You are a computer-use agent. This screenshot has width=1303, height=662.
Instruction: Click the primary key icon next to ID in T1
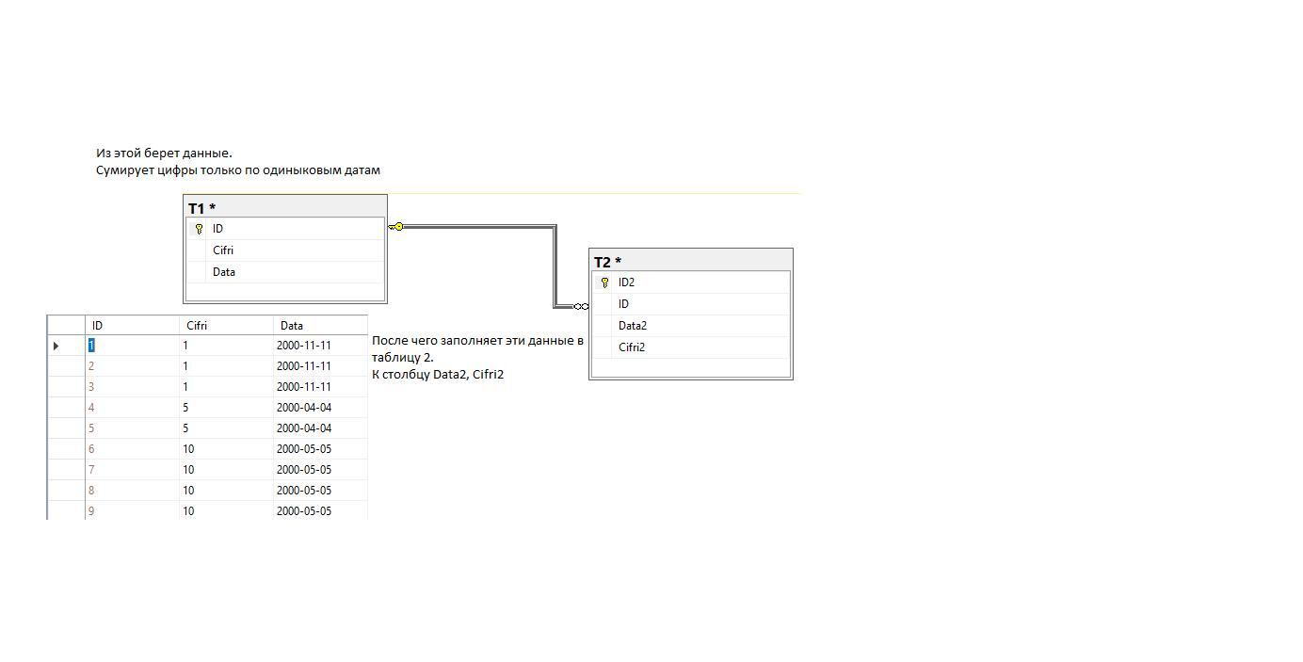point(199,229)
